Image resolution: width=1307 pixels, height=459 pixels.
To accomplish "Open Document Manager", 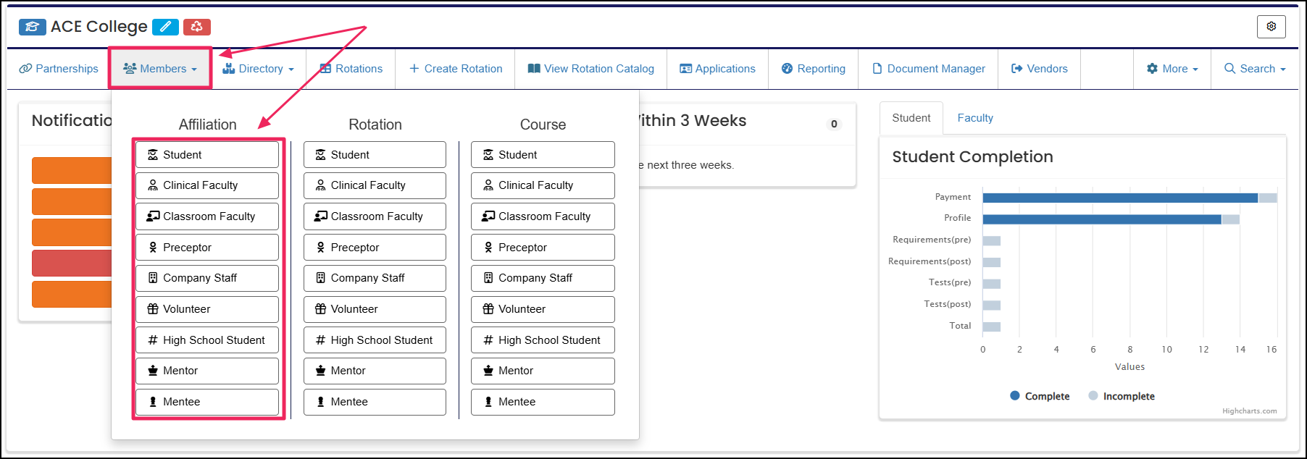I will pyautogui.click(x=928, y=69).
